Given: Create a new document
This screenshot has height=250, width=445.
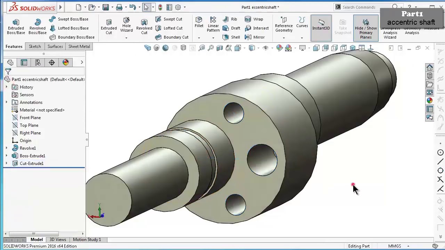Looking at the screenshot, I should pyautogui.click(x=78, y=7).
